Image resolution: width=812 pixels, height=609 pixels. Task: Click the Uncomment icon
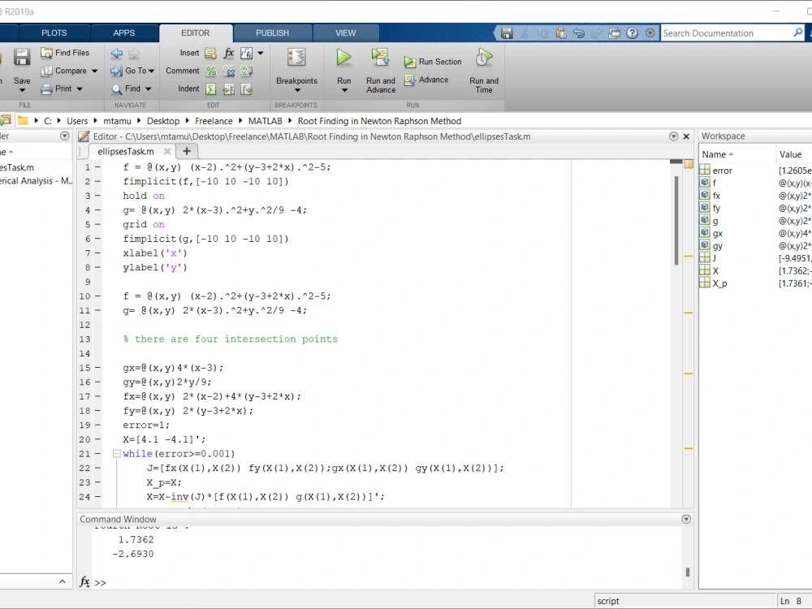pyautogui.click(x=228, y=71)
